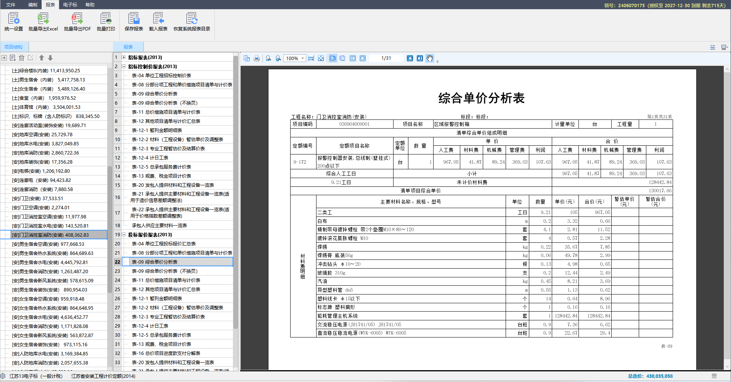Click the report list vertical scrollbar
The height and width of the screenshot is (382, 731).
click(x=235, y=190)
